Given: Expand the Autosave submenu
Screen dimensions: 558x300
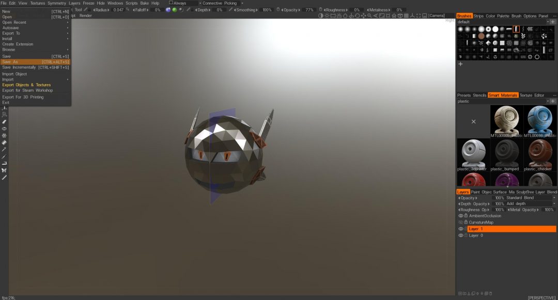Looking at the screenshot, I should click(35, 28).
